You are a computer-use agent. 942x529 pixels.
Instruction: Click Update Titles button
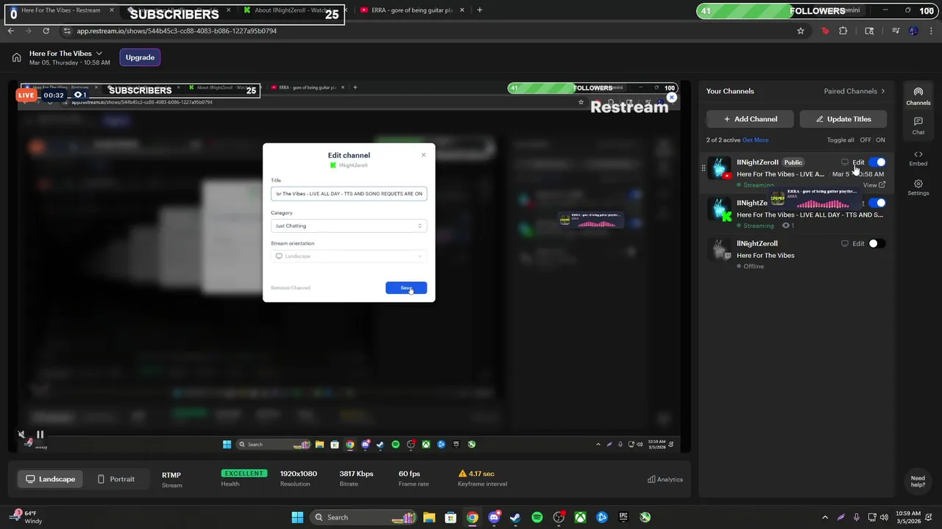point(843,119)
